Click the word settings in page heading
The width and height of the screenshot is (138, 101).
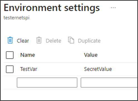(x=82, y=9)
